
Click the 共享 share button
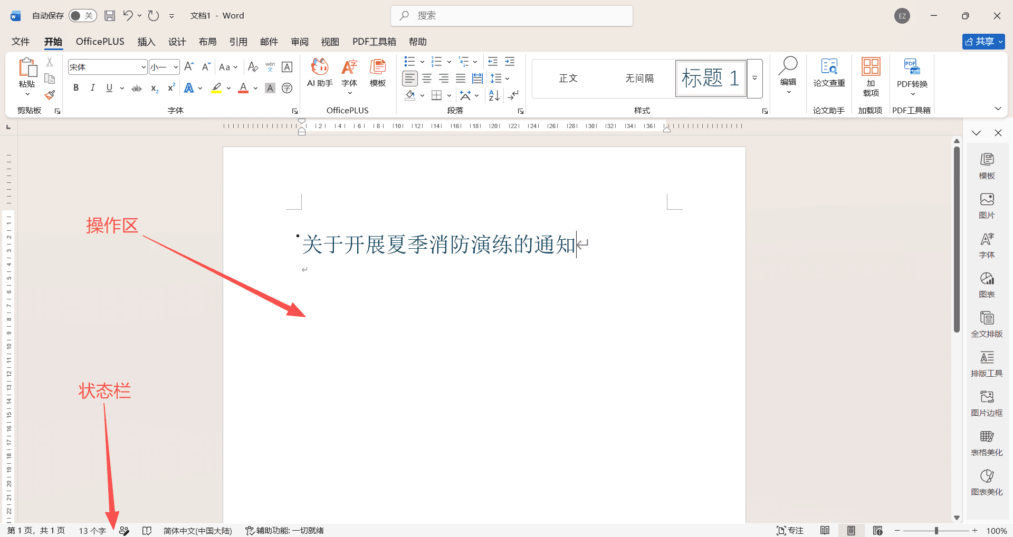pyautogui.click(x=983, y=42)
